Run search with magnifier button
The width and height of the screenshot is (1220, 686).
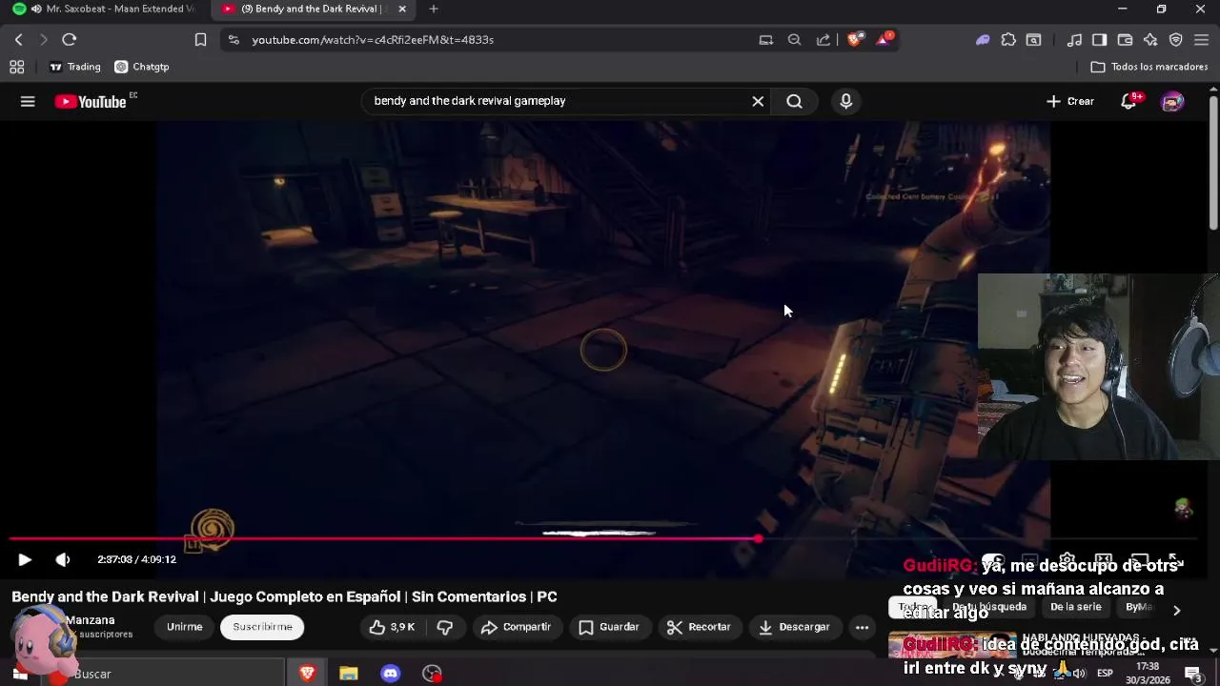(x=794, y=101)
